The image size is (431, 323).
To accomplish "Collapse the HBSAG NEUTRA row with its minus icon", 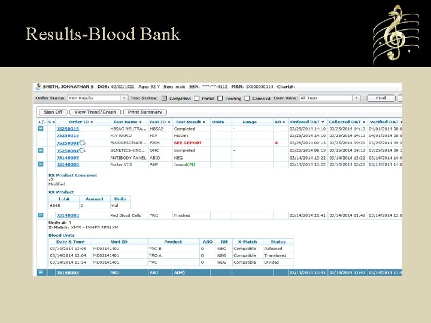I will click(41, 129).
